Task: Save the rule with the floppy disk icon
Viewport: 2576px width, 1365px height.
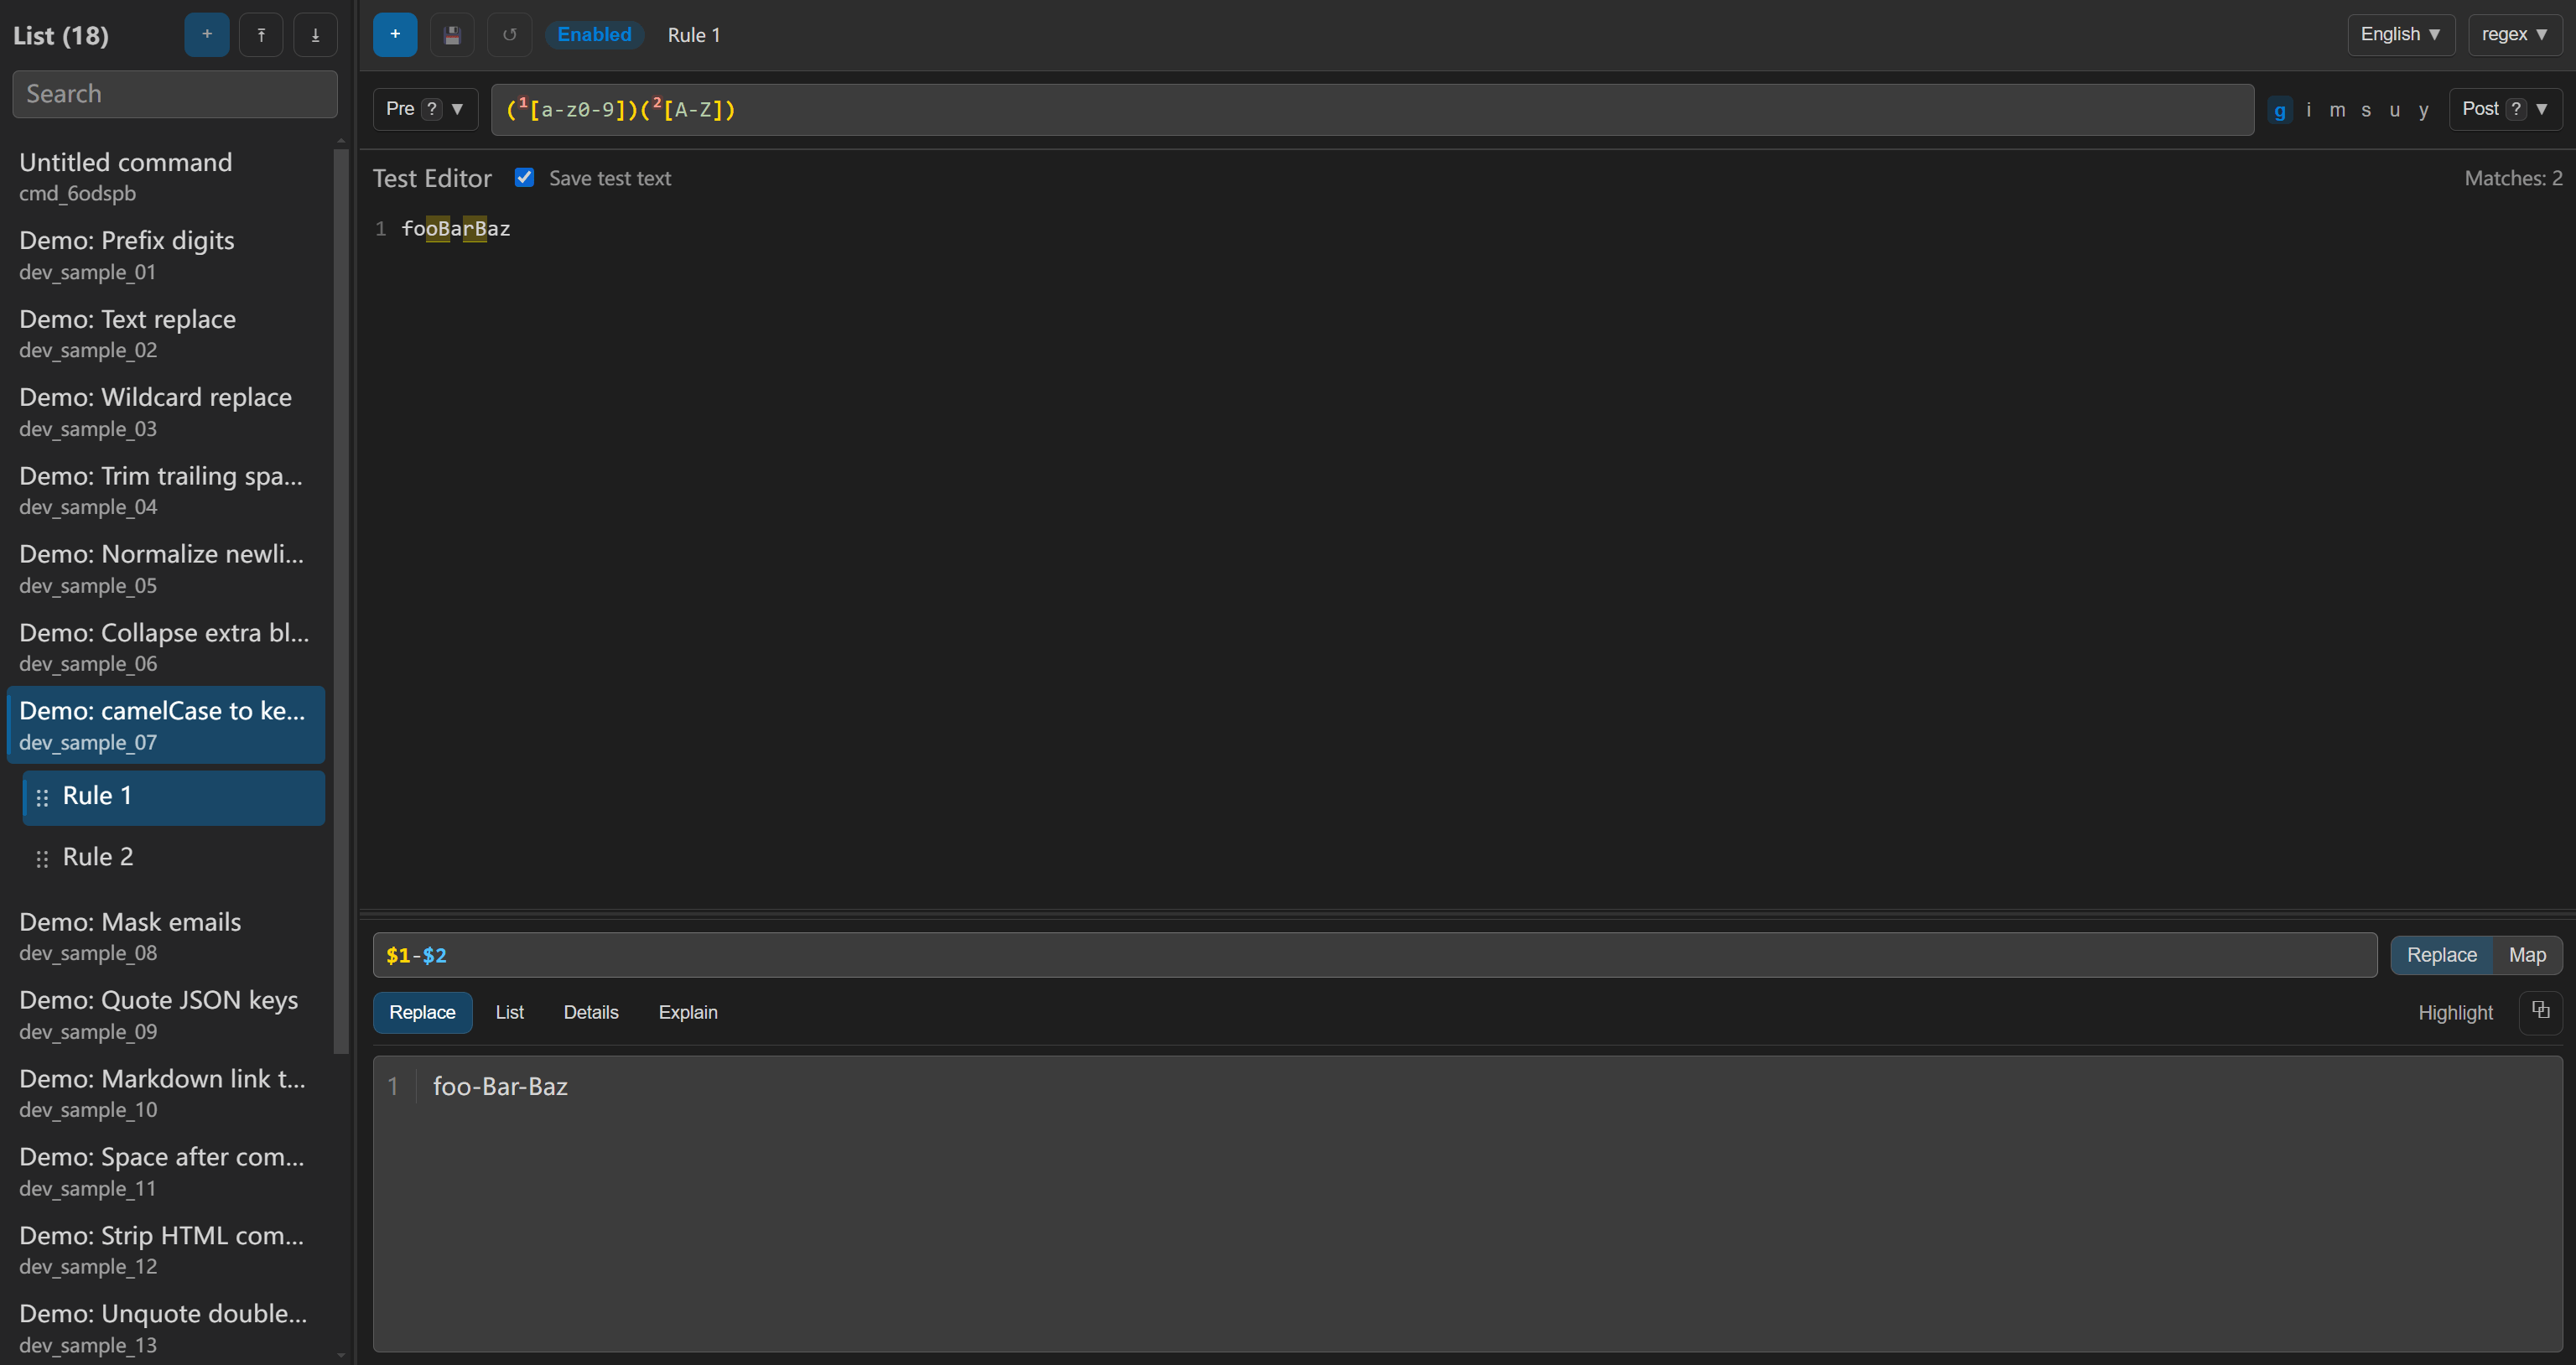Action: 452,35
